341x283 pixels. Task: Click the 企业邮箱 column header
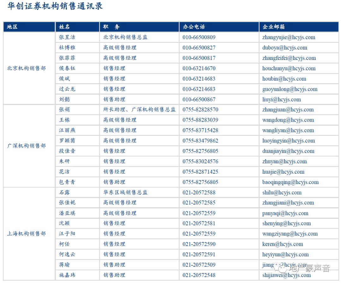coord(299,27)
